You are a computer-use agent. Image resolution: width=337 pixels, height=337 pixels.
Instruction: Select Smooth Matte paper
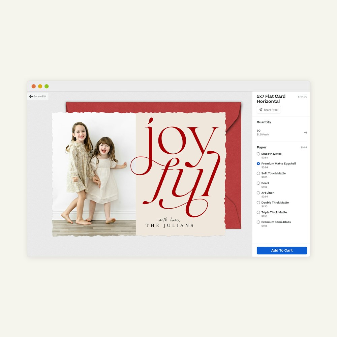pos(258,154)
